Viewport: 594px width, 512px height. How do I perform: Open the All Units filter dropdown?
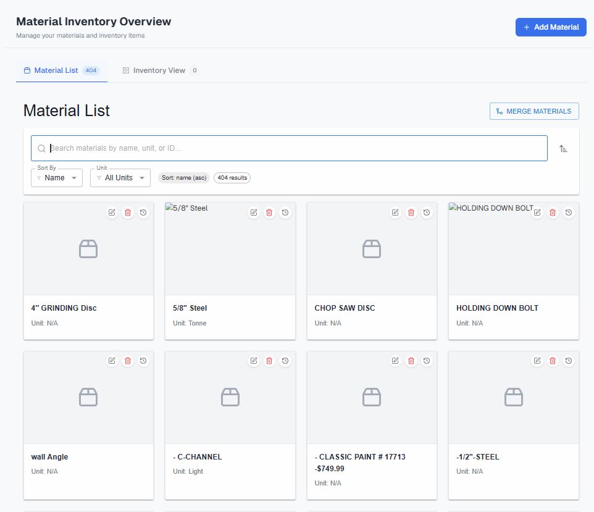point(120,178)
